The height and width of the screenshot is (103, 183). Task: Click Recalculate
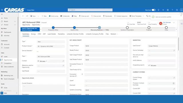pyautogui.click(x=108, y=16)
